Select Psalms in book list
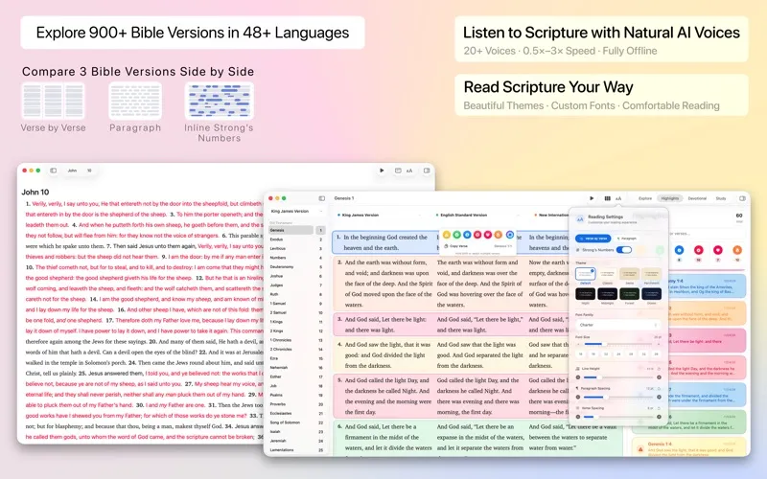Screen dimensions: 767x479 point(291,395)
